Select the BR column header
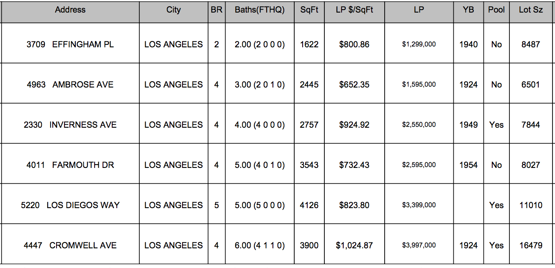This screenshot has height=268, width=555. 216,10
